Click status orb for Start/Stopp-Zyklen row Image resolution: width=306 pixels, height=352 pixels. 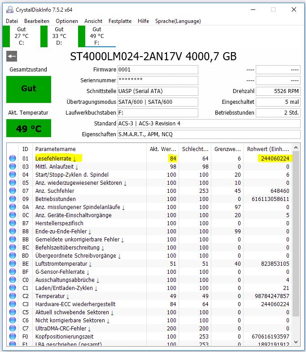13,174
